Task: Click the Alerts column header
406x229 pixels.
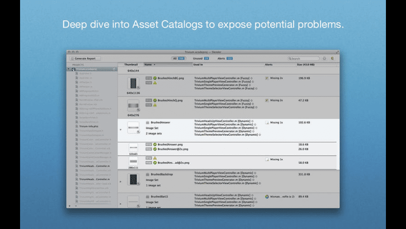Action: pos(280,64)
